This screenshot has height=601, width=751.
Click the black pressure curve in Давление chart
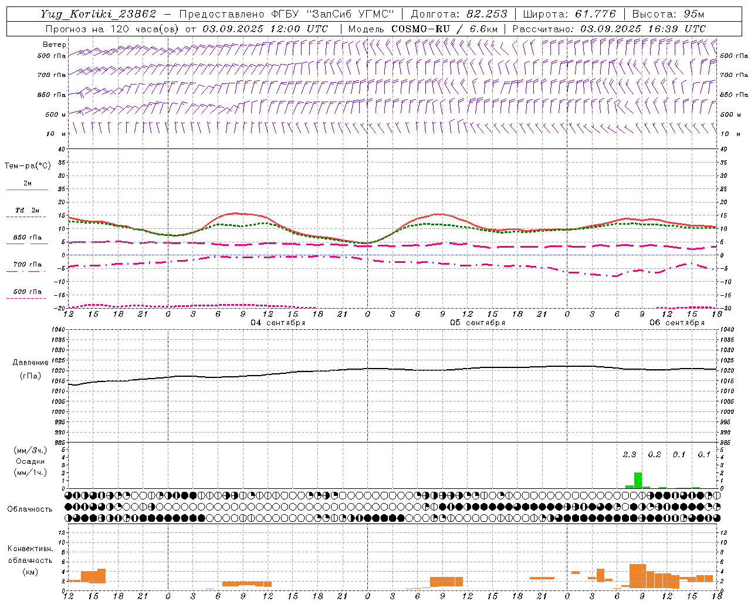(393, 369)
